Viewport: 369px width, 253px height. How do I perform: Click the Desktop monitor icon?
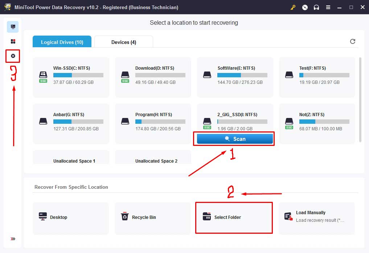[43, 216]
